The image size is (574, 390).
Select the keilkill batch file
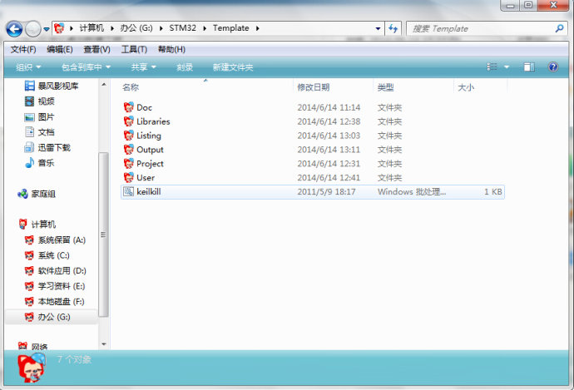pos(147,191)
